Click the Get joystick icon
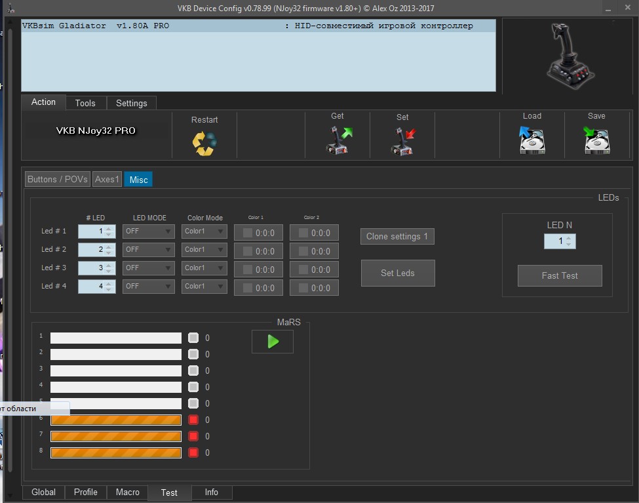 pos(339,140)
